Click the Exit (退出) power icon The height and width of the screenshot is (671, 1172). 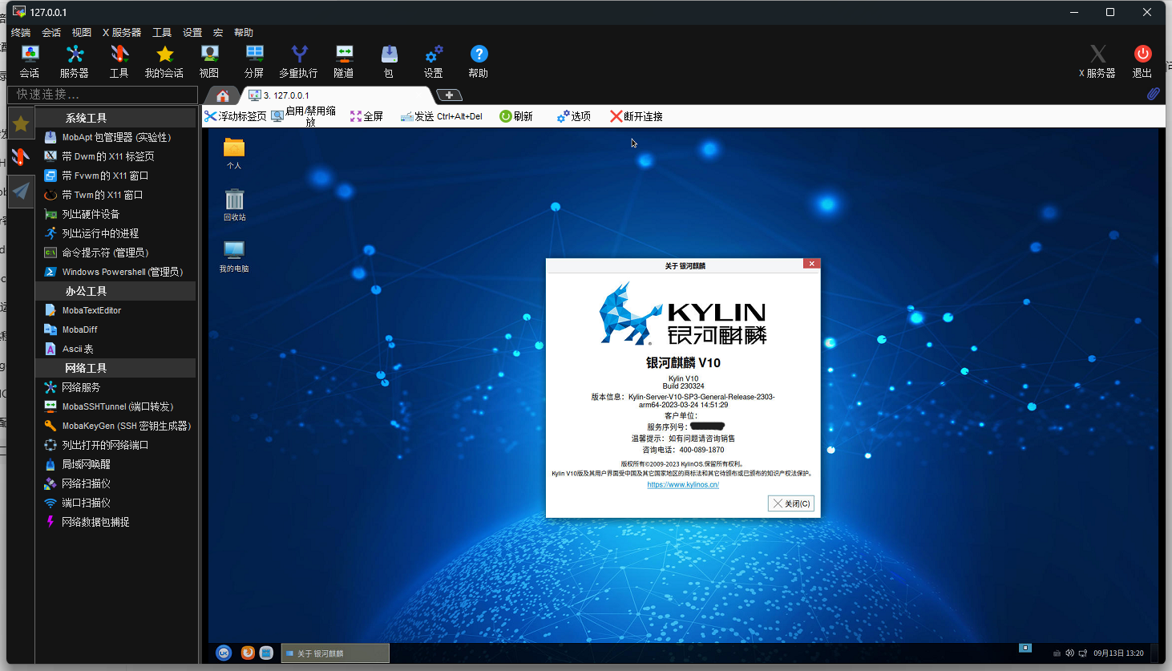click(x=1142, y=61)
